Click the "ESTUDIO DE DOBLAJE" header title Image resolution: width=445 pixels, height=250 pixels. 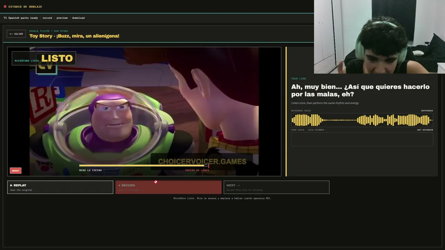(25, 7)
